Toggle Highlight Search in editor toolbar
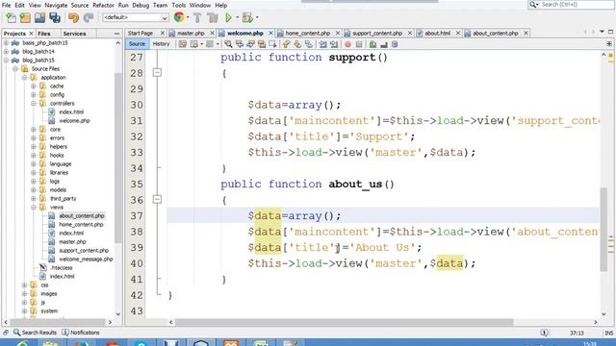Viewport: 616px width, 346px height. click(261, 44)
